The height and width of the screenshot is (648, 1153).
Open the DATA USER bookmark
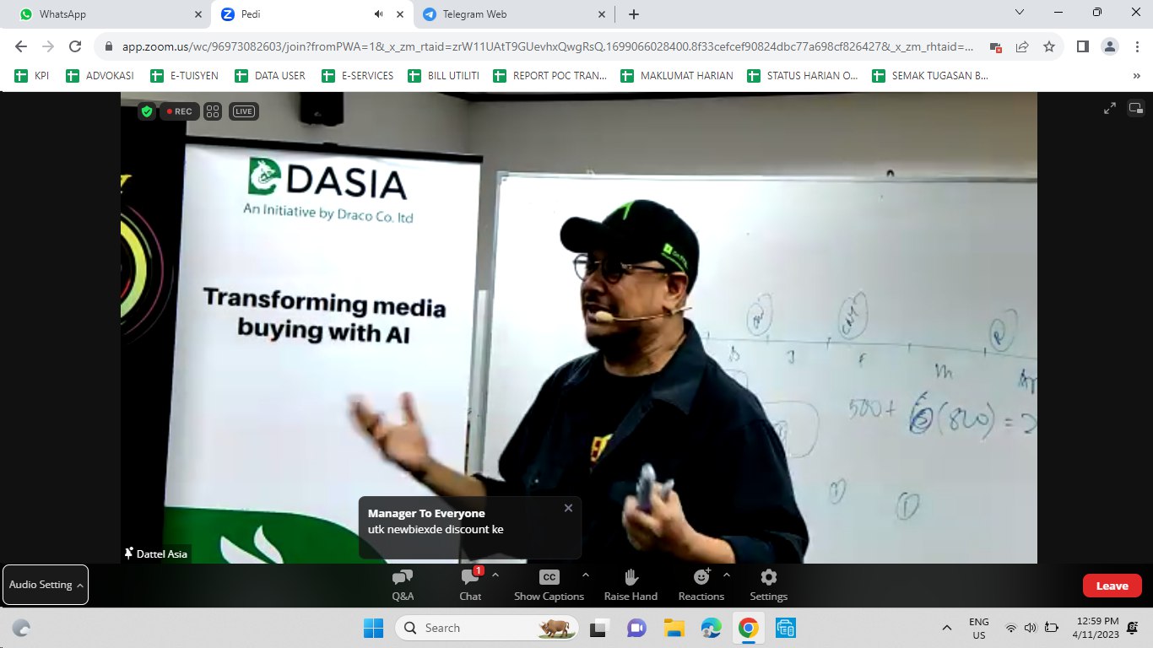click(x=269, y=76)
